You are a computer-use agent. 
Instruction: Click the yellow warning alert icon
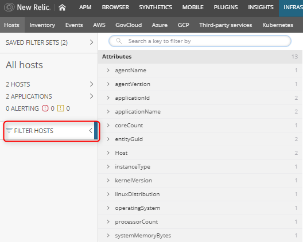click(x=60, y=108)
